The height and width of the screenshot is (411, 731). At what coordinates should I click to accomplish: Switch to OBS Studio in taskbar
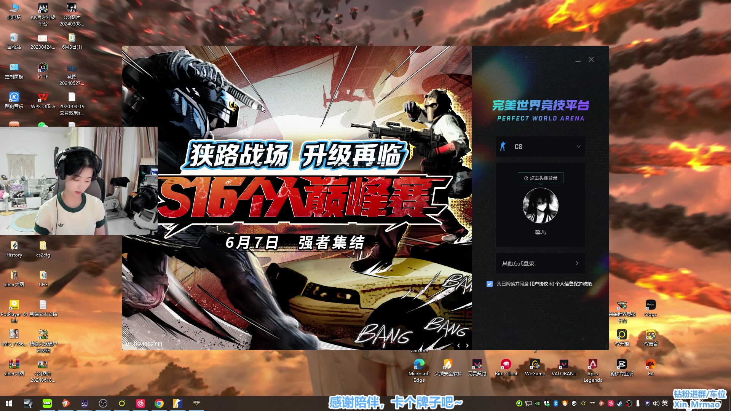coord(103,403)
